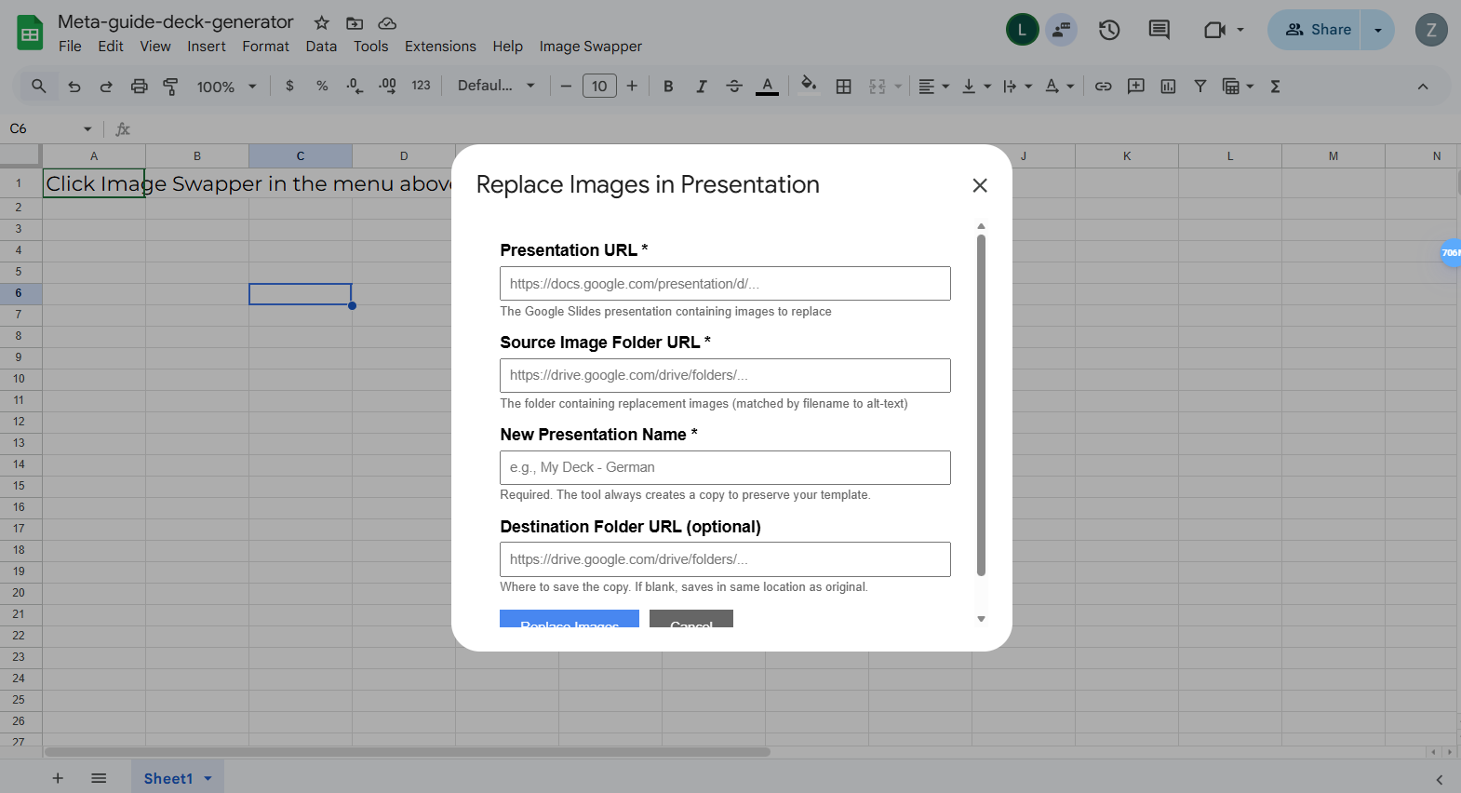Select the paint format tool

point(171,87)
